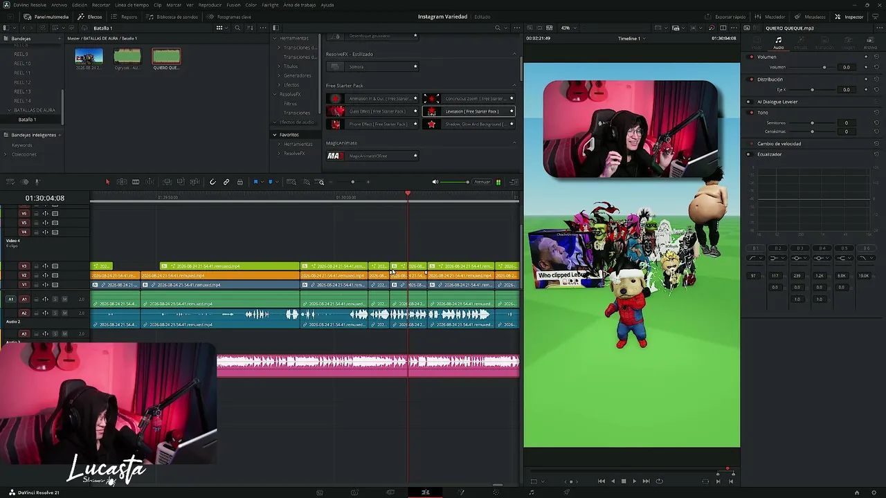Collapse the Favoritos effects group
Viewport: 886px width, 498px height.
click(x=275, y=135)
